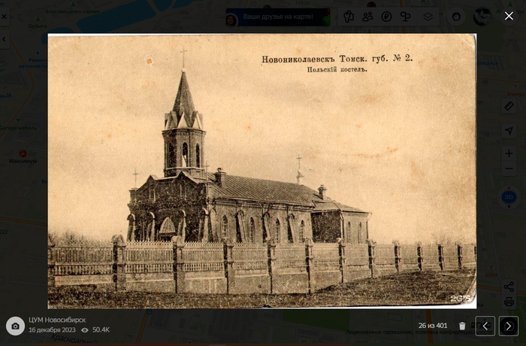This screenshot has width=526, height=346.
Task: Toggle the parking layer on the map
Action: [386, 17]
